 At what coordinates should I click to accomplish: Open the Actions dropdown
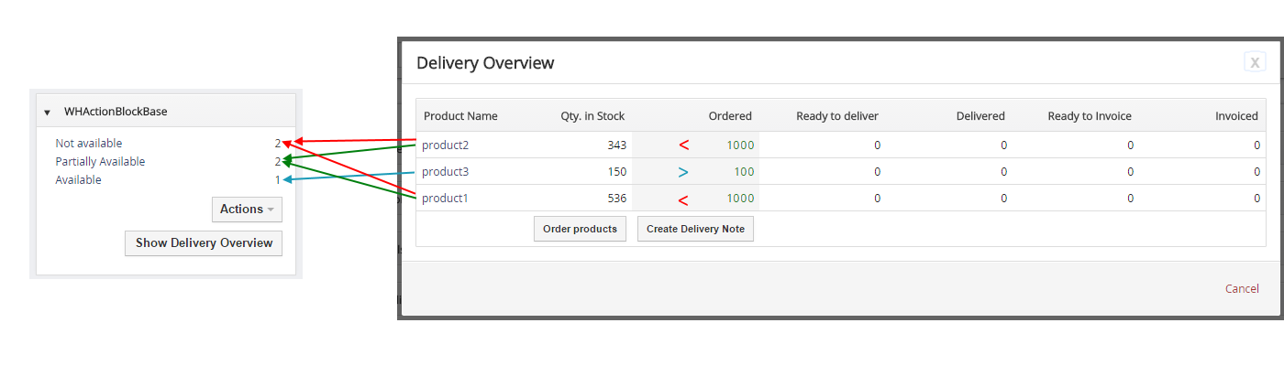[247, 210]
